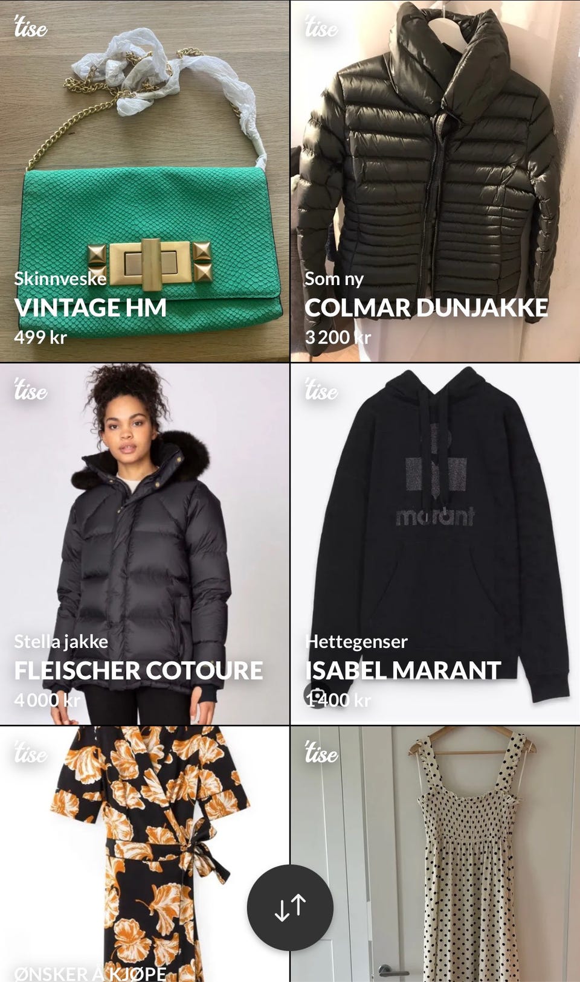
Task: Select the polka dot dress on hanger
Action: (x=435, y=854)
